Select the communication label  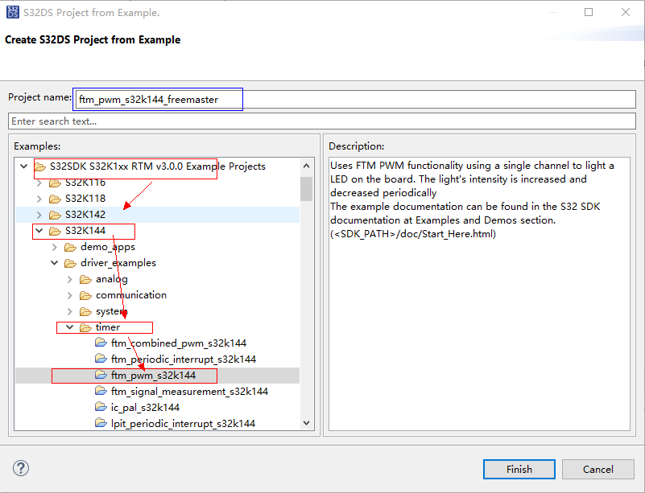point(131,295)
